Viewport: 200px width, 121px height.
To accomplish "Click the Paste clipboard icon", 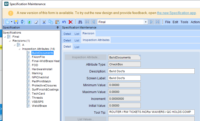I will [57, 22].
